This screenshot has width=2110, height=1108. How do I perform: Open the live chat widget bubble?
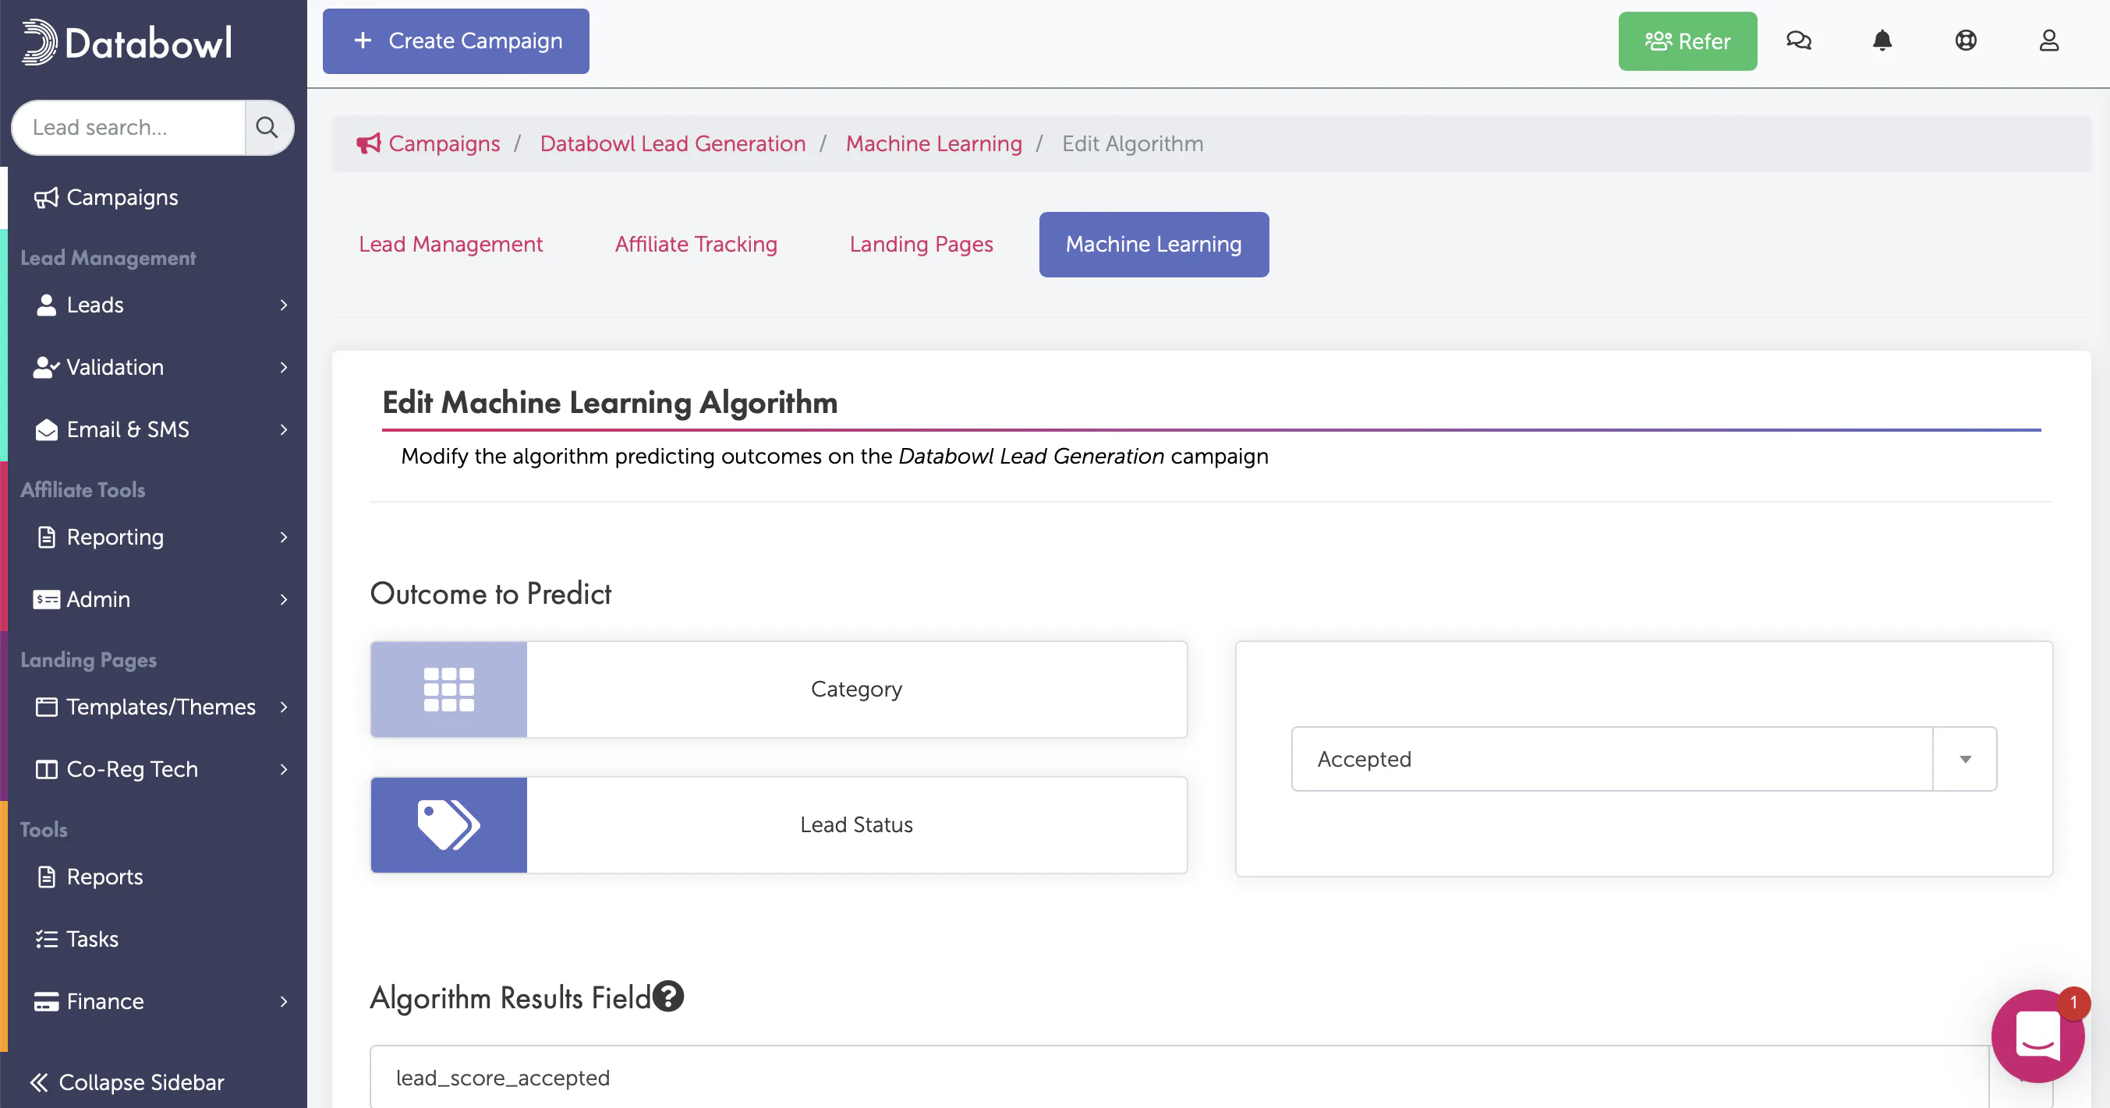pyautogui.click(x=2037, y=1036)
